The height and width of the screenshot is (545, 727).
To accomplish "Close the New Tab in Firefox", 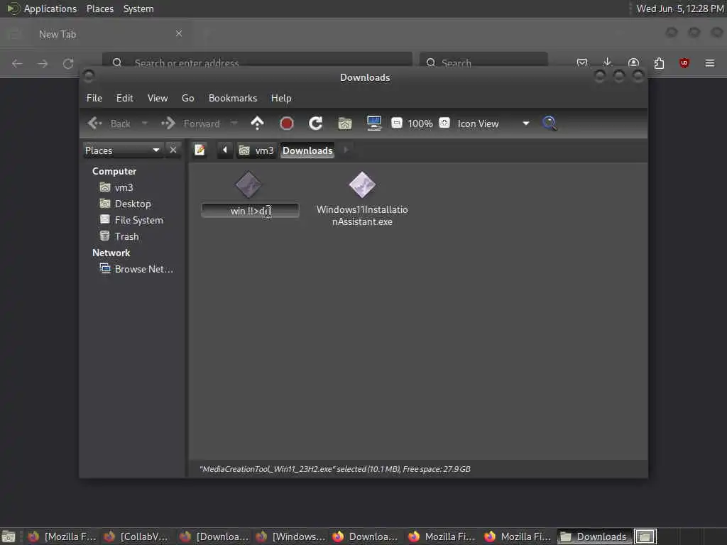I will pos(179,33).
